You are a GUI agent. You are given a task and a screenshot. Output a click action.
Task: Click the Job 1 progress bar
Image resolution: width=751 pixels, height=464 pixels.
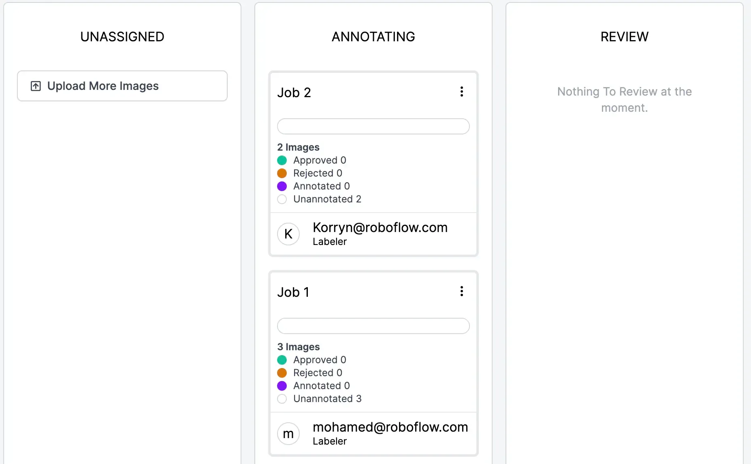pyautogui.click(x=373, y=326)
